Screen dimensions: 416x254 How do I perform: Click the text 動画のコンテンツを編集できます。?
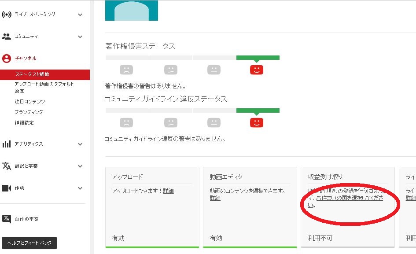pyautogui.click(x=248, y=191)
